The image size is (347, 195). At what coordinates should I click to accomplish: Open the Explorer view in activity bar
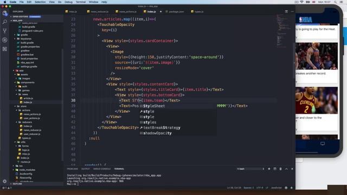tap(5, 13)
